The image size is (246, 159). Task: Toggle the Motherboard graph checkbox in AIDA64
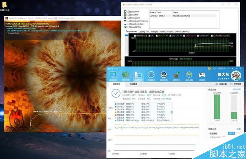(135, 36)
